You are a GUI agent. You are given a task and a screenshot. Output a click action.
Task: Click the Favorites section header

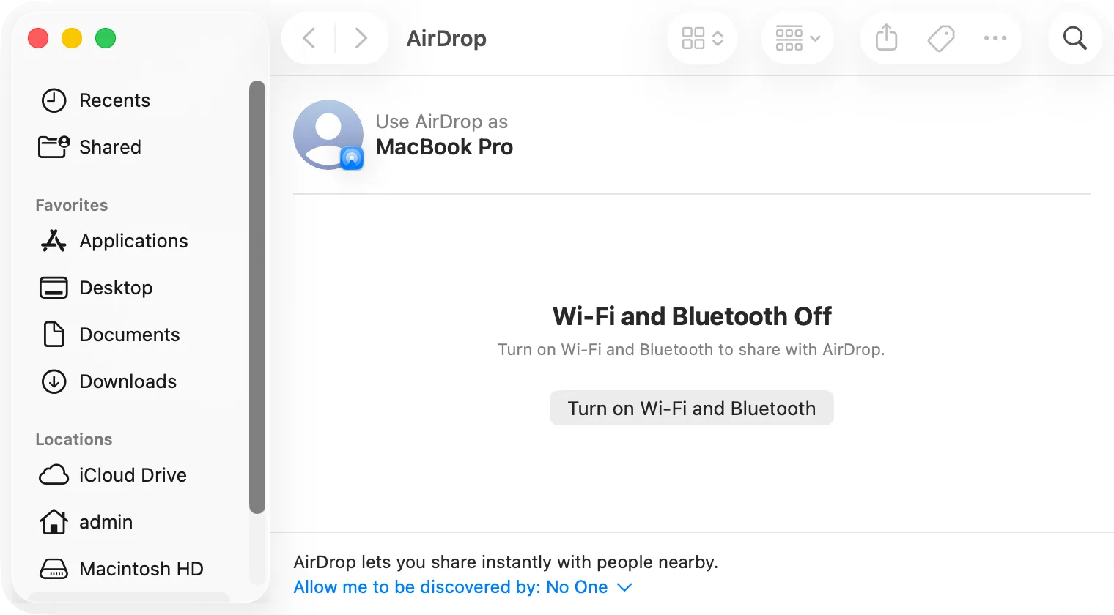(x=72, y=205)
